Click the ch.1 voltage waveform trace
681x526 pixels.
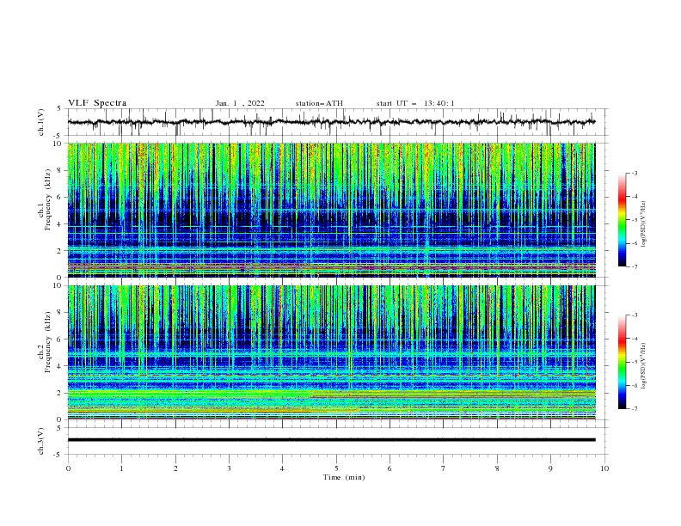click(x=331, y=122)
